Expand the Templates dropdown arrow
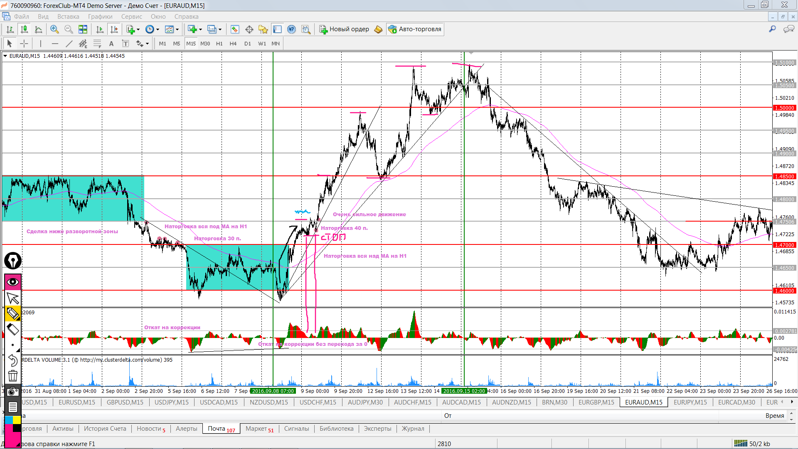798x449 pixels. 177,30
